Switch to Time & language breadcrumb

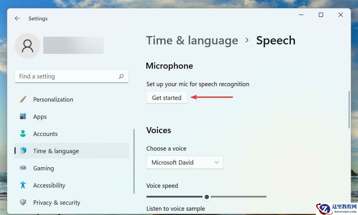click(x=192, y=40)
